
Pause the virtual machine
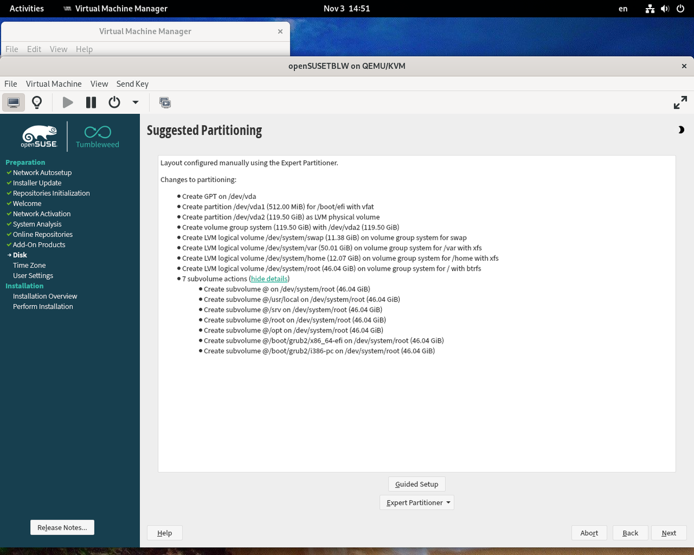point(90,102)
